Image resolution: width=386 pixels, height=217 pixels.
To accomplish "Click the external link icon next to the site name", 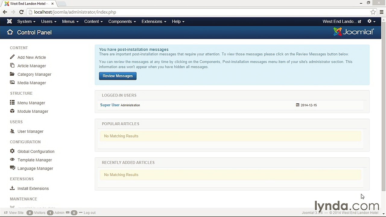I will (x=359, y=21).
